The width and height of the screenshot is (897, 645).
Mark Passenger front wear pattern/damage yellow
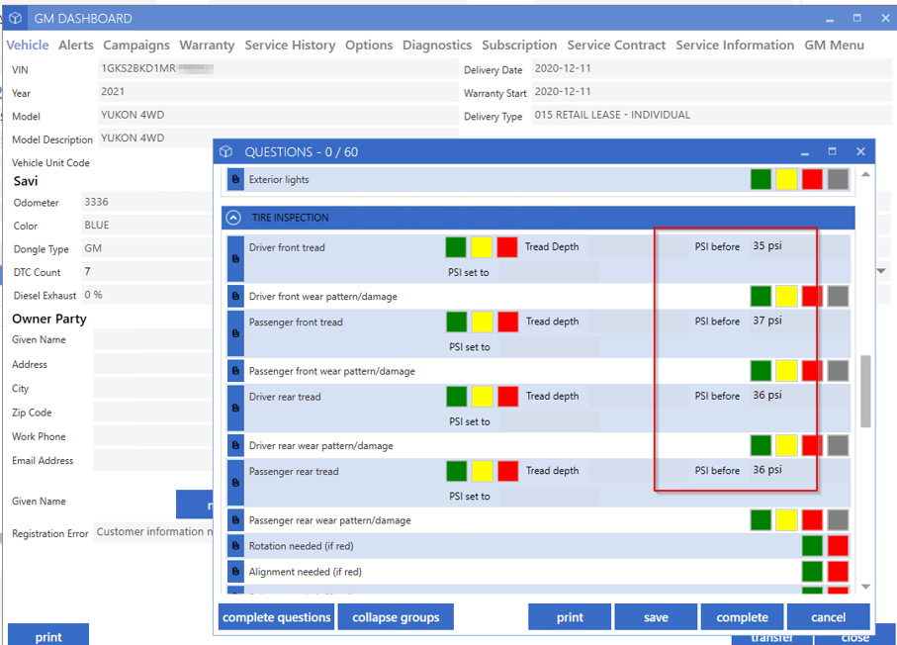786,370
